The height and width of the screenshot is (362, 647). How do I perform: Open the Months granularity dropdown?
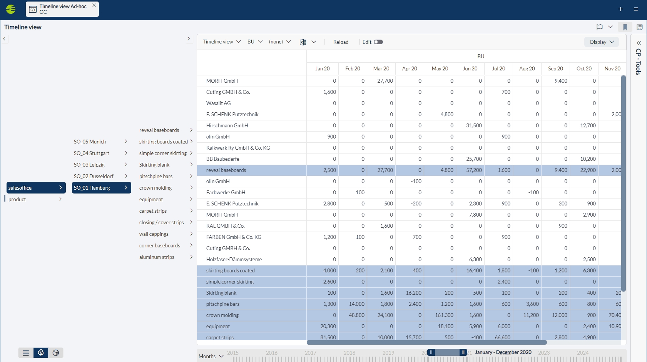[211, 356]
